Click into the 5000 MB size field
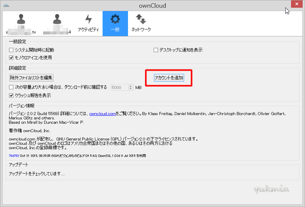This screenshot has width=305, height=207. click(x=120, y=87)
